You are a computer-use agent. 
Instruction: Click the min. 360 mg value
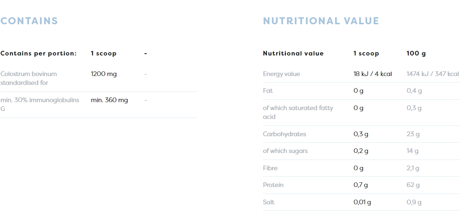tap(109, 100)
